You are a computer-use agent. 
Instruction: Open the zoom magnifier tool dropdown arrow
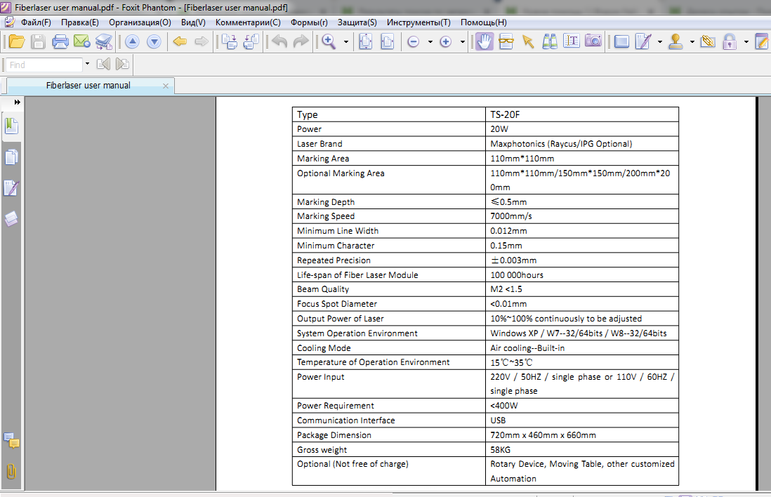[345, 42]
